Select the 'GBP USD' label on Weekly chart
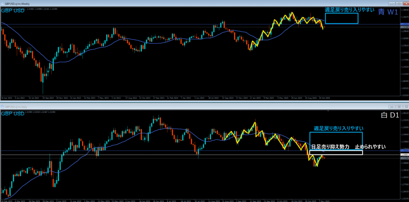The width and height of the screenshot is (409, 202). pos(13,10)
